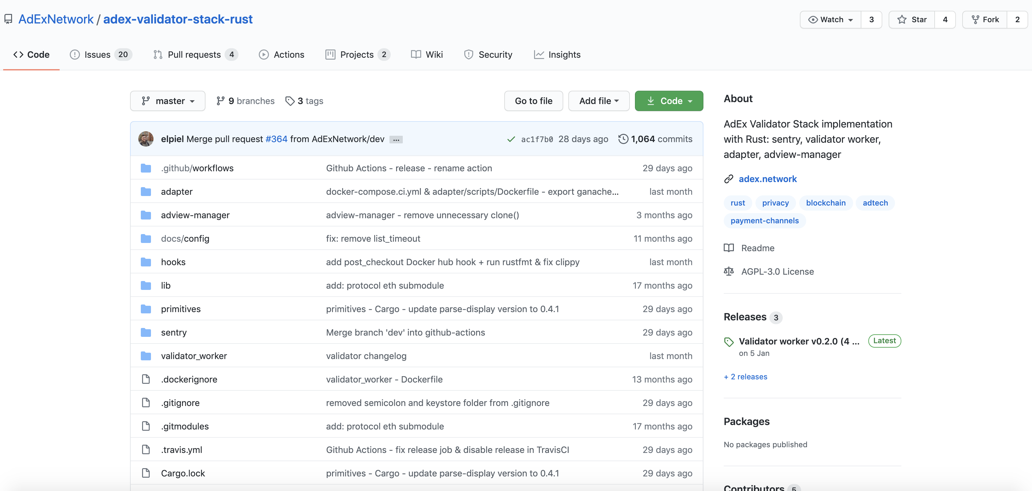Click the sentry folder icon
Viewport: 1032px width, 491px height.
146,332
